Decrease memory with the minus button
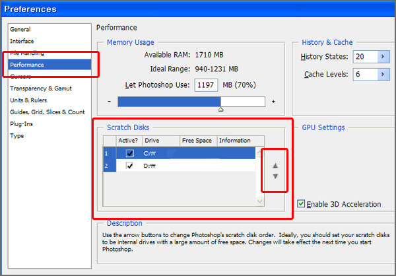 [x=109, y=101]
